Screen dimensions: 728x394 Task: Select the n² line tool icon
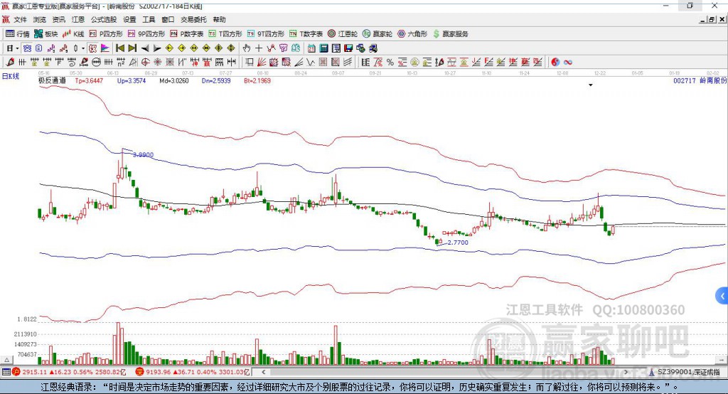121,62
